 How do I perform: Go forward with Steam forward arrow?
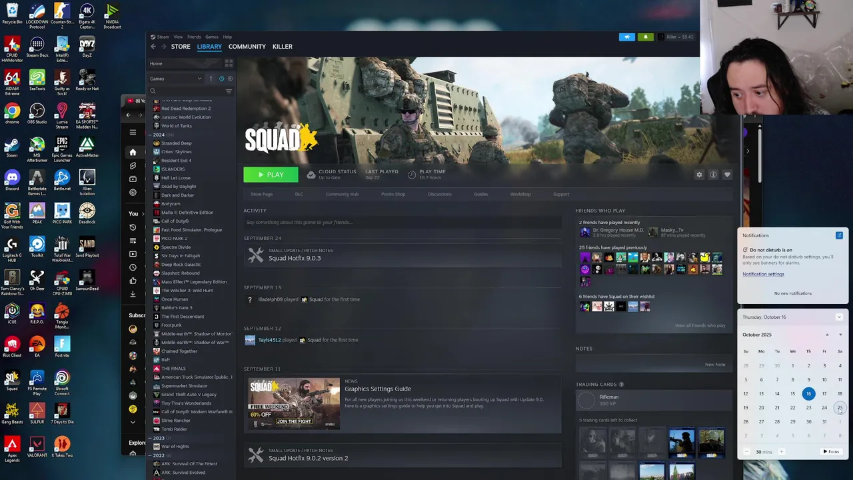point(163,47)
